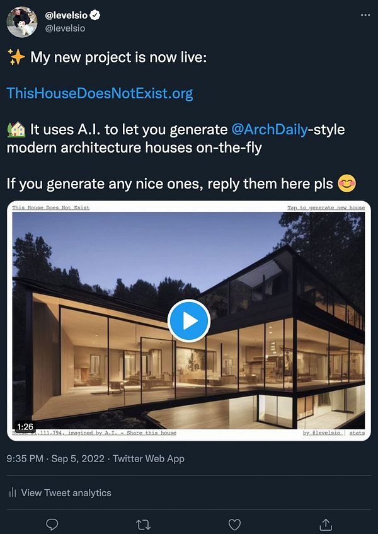Click the @levelsio display name
The image size is (378, 534).
[x=66, y=15]
